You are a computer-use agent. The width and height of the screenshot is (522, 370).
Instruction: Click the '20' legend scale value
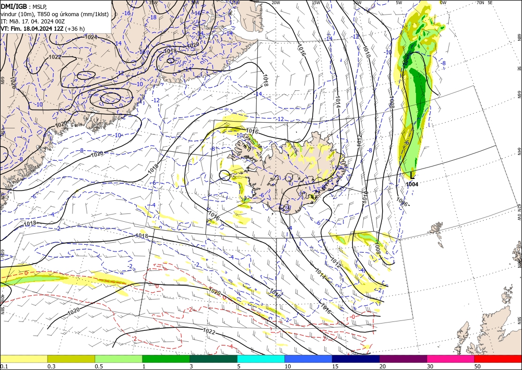[x=383, y=366]
